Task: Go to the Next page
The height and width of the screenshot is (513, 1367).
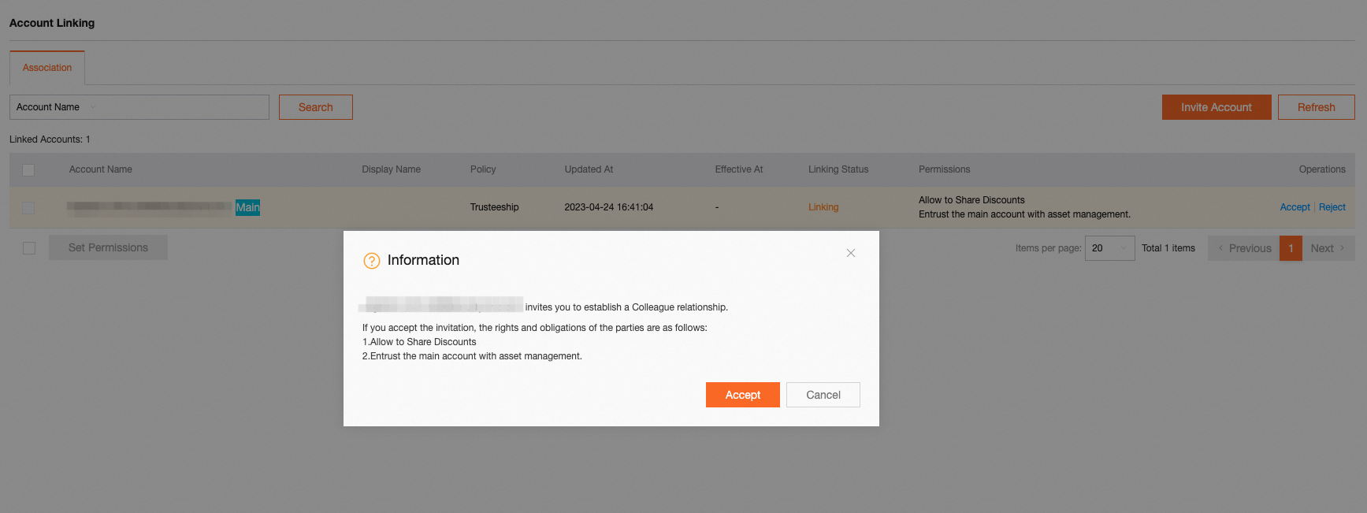Action: point(1328,248)
